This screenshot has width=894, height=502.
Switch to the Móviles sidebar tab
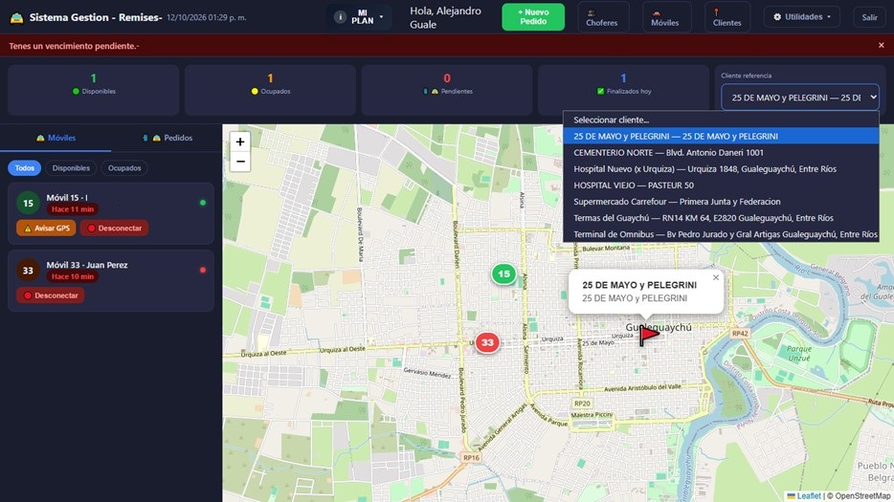coord(56,138)
